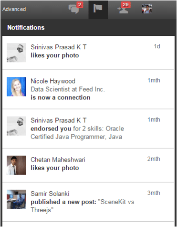Click the Notifications panel header

(88, 27)
